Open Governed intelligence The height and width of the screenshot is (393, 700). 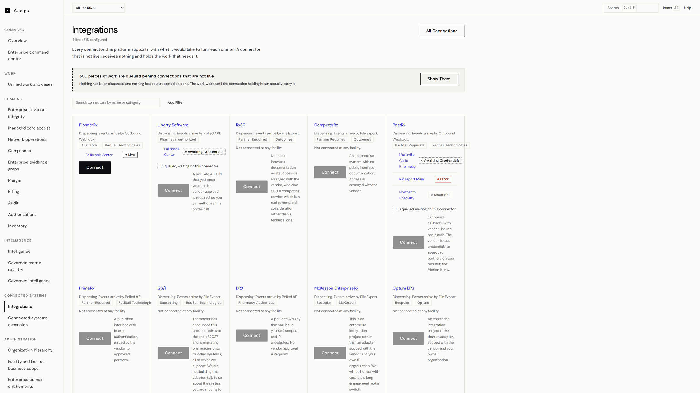click(x=29, y=281)
